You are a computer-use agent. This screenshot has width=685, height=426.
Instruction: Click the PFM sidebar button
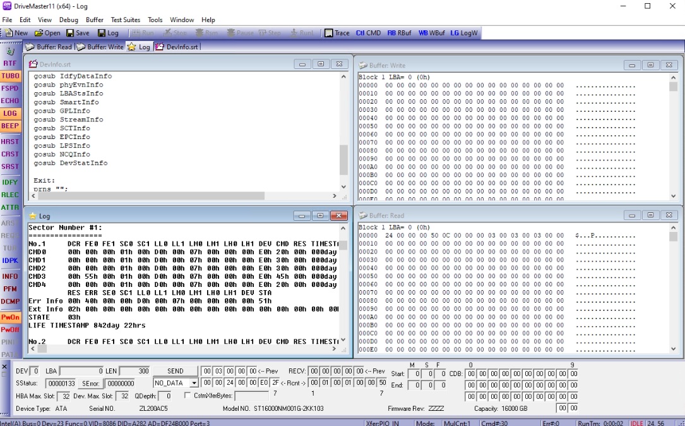click(10, 289)
